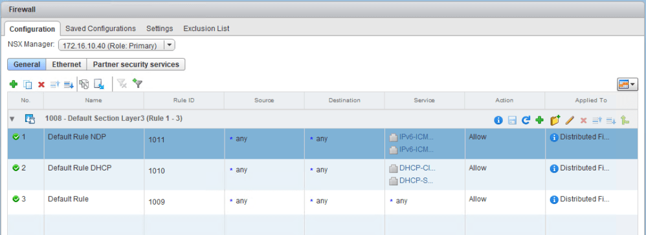
Task: Click the add section folder icon
Action: [x=555, y=120]
